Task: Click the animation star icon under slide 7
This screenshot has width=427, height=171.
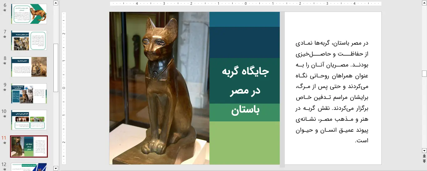Action: [x=4, y=37]
